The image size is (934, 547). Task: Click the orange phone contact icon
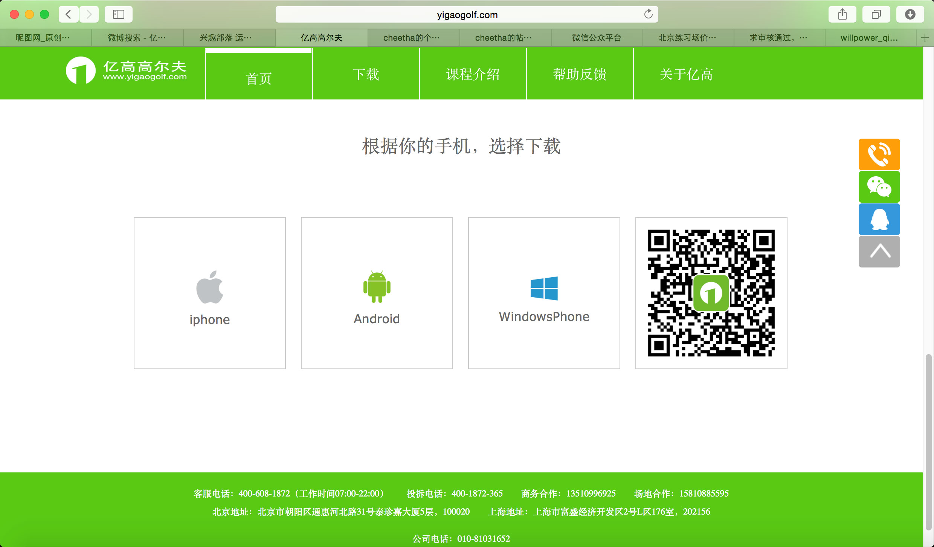[879, 154]
